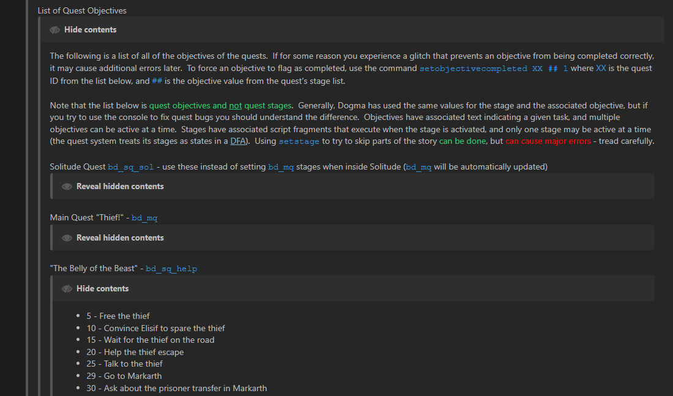Click '15 - Wait for the thief on the road'
The image size is (673, 396).
pos(151,340)
